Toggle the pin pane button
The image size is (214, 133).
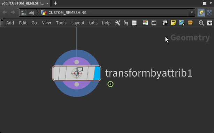pyautogui.click(x=201, y=13)
